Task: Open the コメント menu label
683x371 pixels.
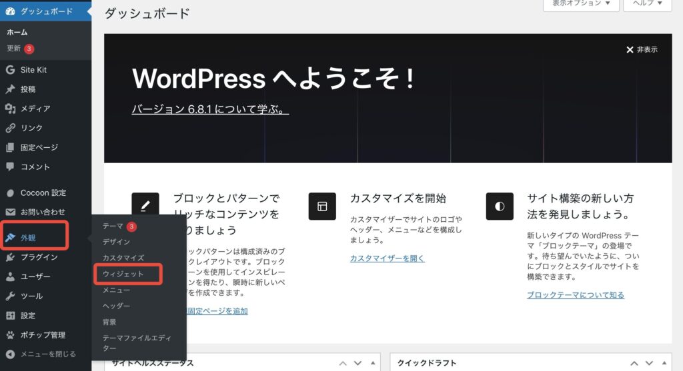Action: [35, 167]
